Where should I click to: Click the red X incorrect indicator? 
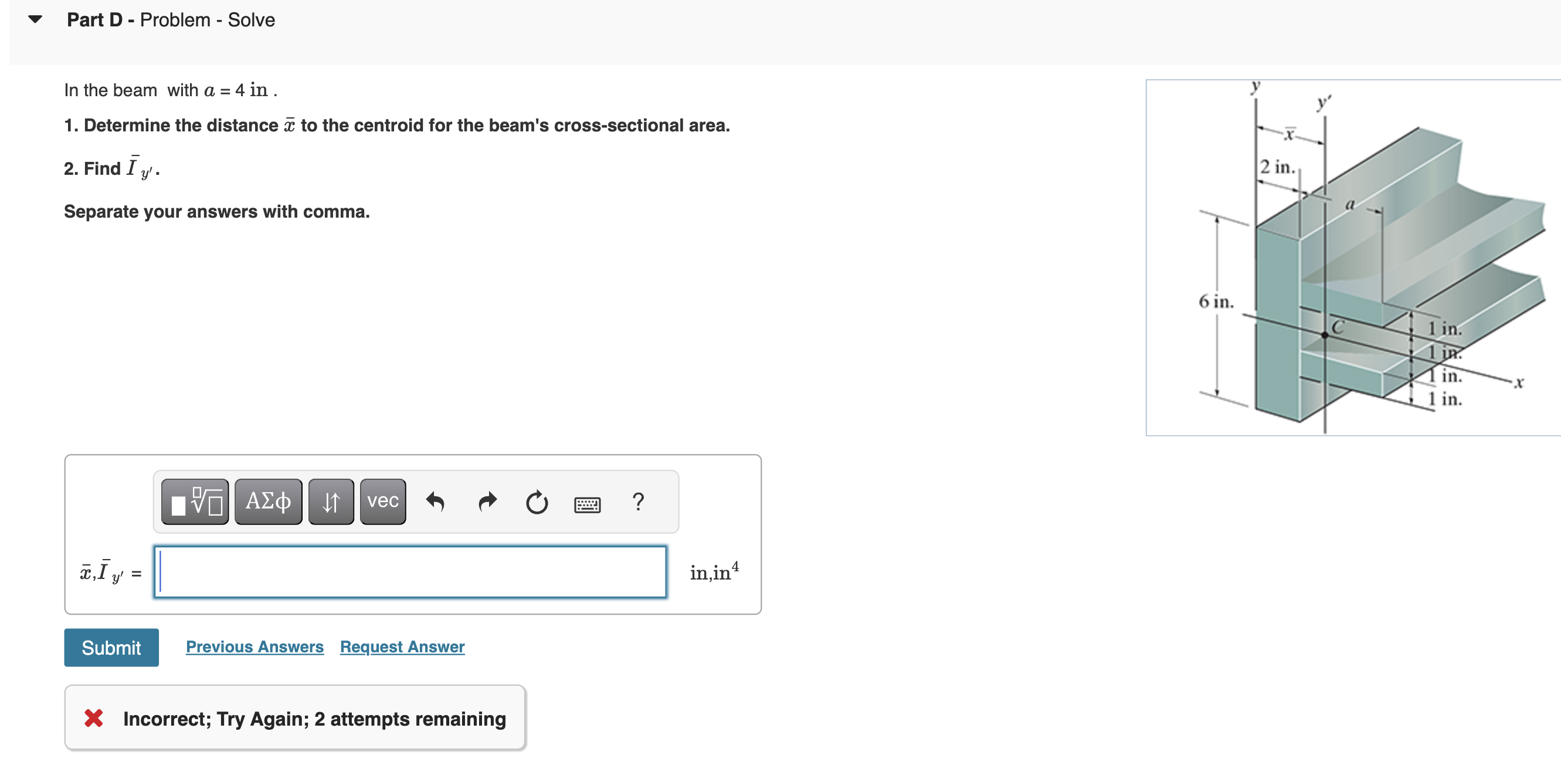pyautogui.click(x=94, y=719)
